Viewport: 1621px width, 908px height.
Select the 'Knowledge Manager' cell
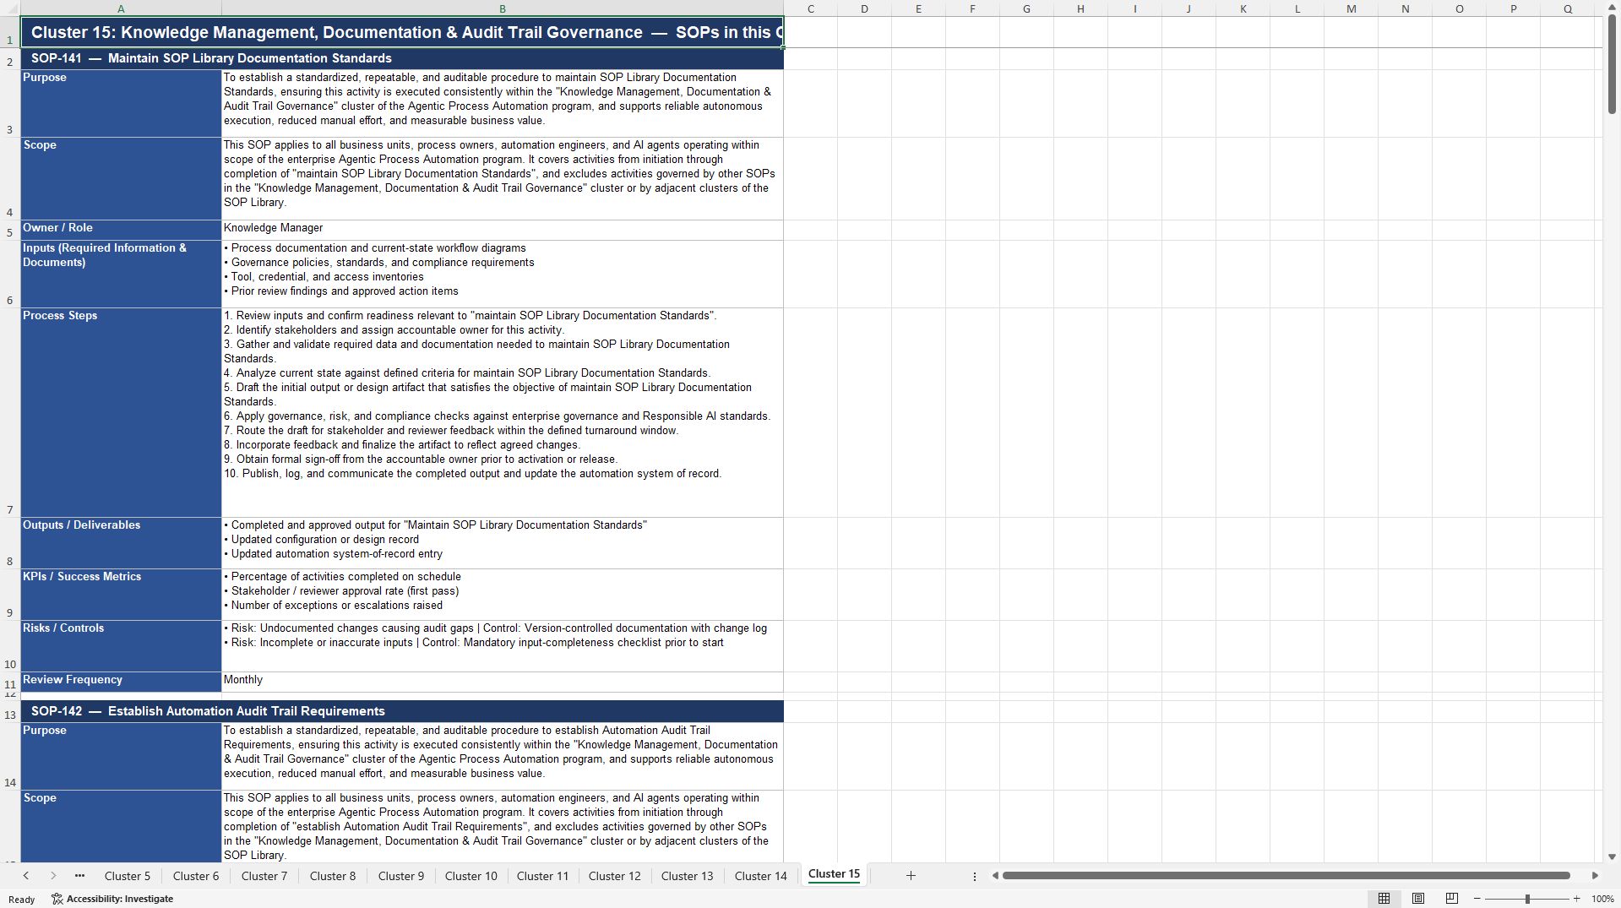point(503,230)
